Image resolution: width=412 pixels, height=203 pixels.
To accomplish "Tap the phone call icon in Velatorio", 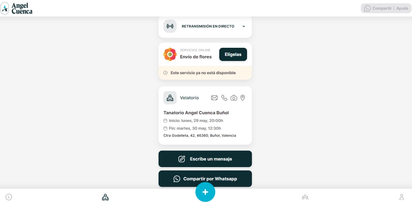I will point(224,98).
